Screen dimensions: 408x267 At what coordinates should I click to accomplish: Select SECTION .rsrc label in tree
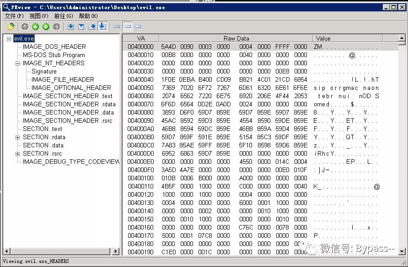pyautogui.click(x=43, y=153)
